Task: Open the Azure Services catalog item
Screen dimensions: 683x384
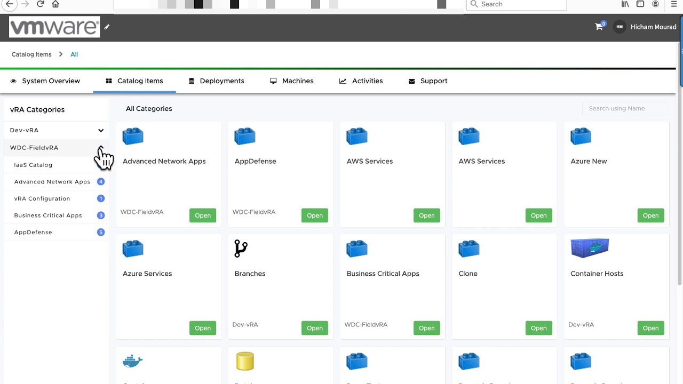Action: [x=202, y=327]
